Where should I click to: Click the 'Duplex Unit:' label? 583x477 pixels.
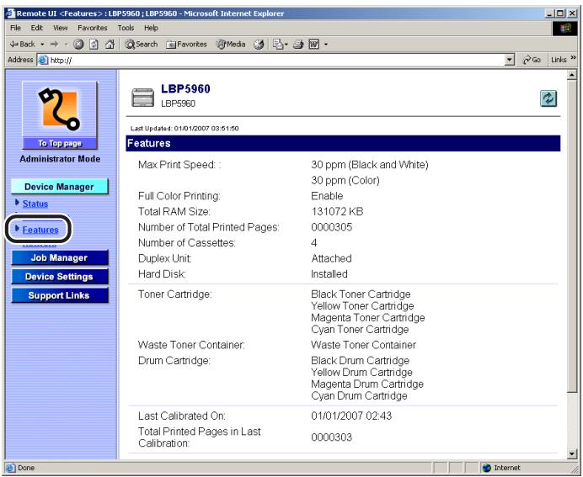[x=165, y=258]
